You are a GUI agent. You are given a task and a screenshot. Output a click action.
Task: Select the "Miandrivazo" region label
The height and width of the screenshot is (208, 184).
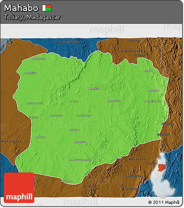[x=131, y=51]
